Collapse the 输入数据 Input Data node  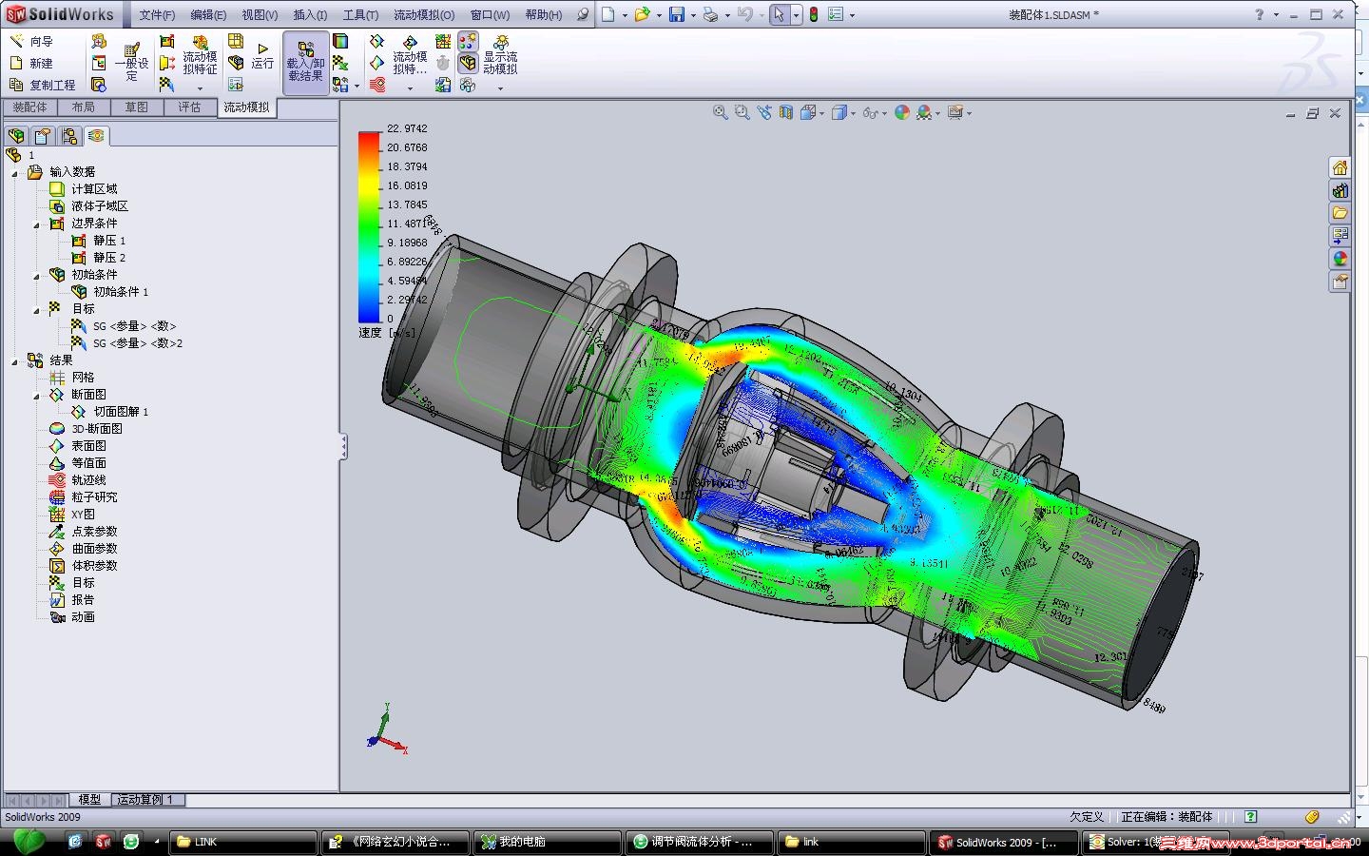14,173
